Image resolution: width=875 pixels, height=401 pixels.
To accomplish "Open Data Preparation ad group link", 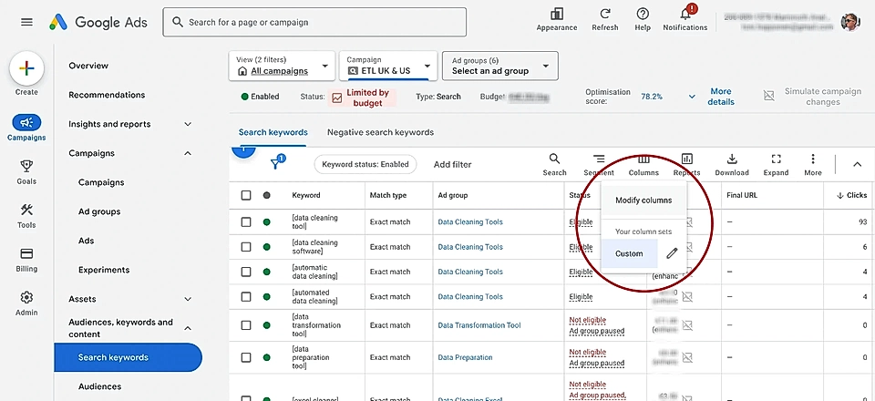I will click(x=466, y=357).
